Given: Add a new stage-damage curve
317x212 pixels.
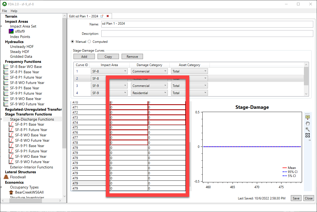Looking at the screenshot, I should [84, 56].
